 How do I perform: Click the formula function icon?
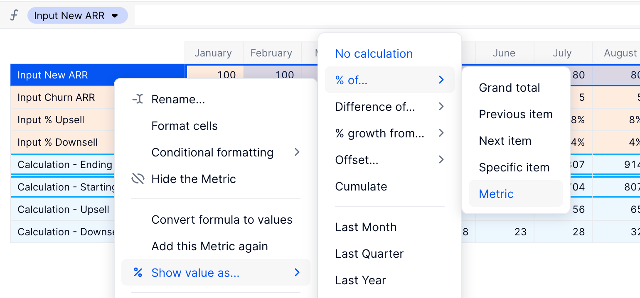14,16
